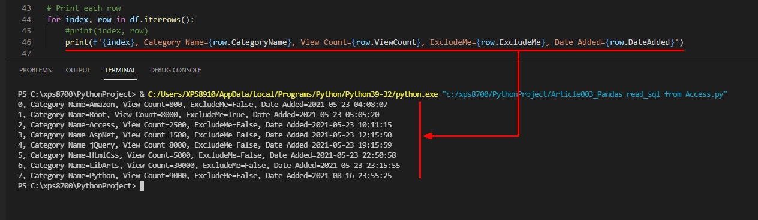Click the 'for index, row in df.iterrows():' line
This screenshot has height=220, width=758.
pyautogui.click(x=120, y=19)
